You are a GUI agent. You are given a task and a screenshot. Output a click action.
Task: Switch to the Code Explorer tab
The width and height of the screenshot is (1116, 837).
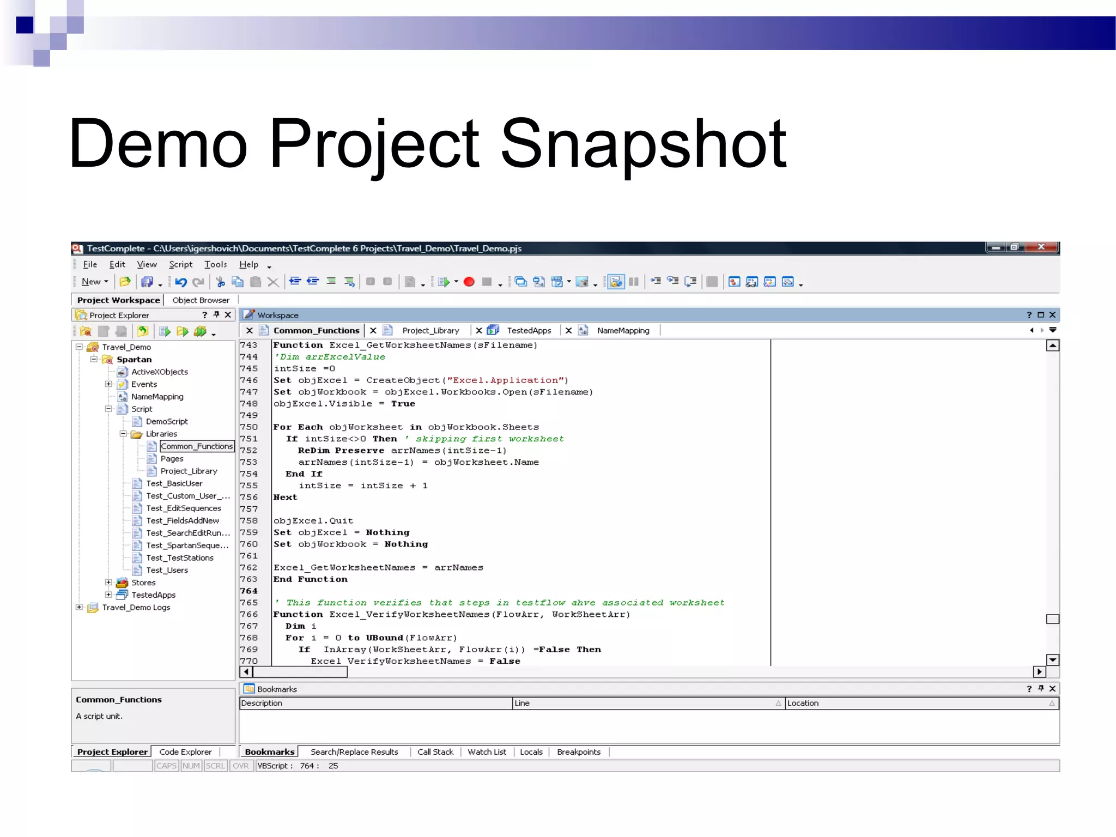[x=185, y=752]
